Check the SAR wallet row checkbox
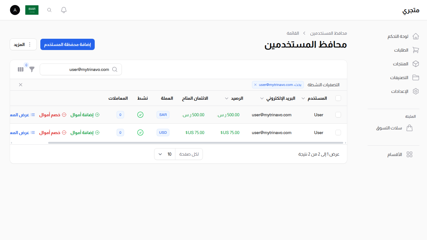 [338, 115]
